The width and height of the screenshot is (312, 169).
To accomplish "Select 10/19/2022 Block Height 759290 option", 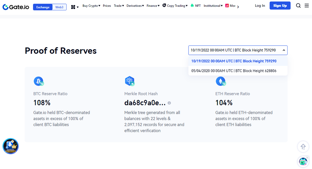I will (x=238, y=61).
